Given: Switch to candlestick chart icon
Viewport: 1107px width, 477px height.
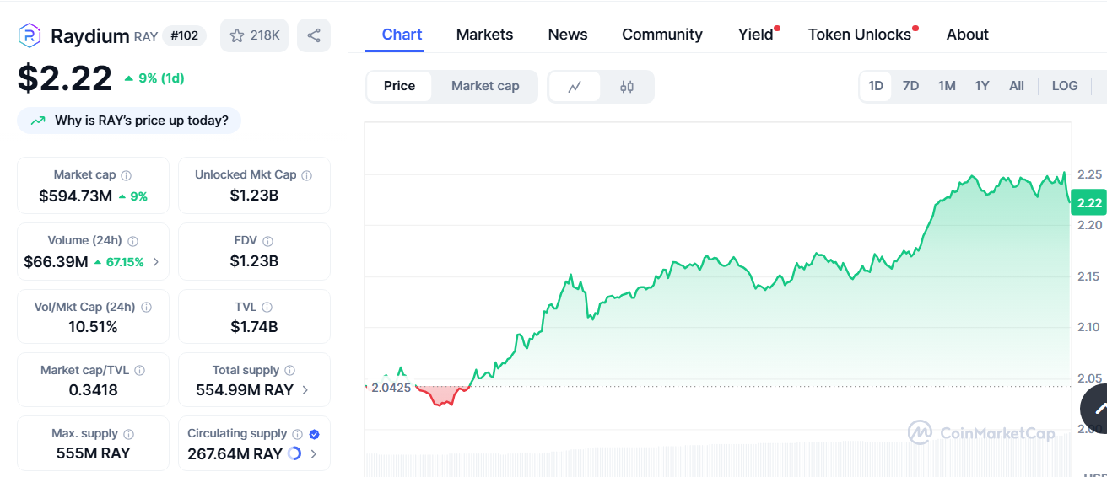Looking at the screenshot, I should (627, 87).
